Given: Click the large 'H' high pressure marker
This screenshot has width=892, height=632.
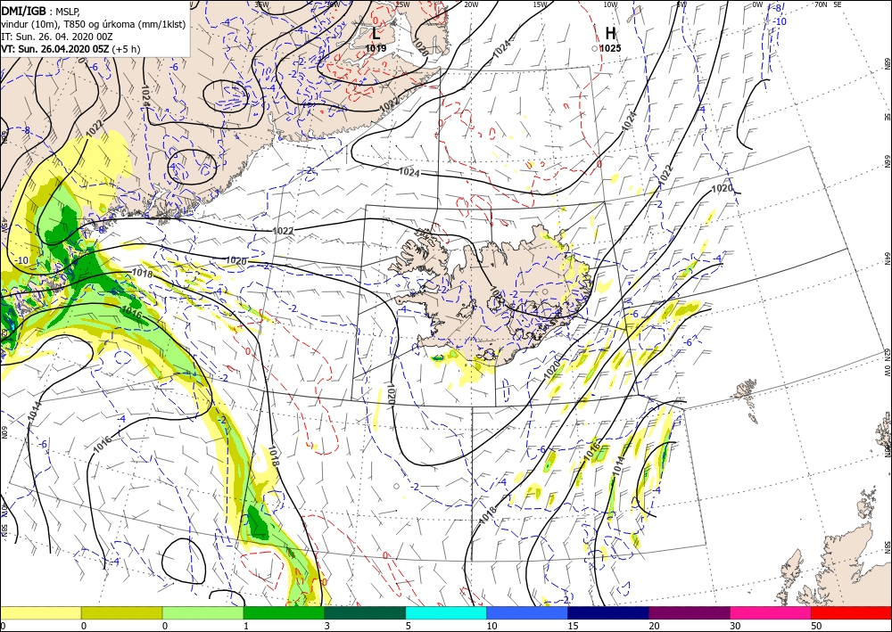Looking at the screenshot, I should 610,33.
